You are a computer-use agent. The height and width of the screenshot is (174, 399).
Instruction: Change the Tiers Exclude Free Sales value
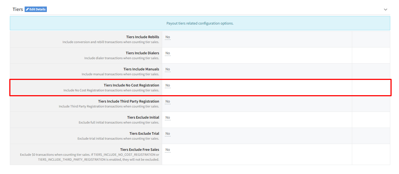(x=168, y=150)
